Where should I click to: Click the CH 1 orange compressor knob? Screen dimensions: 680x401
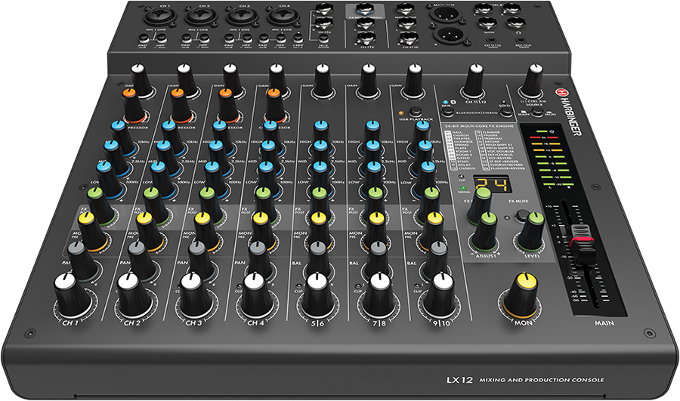tap(134, 105)
